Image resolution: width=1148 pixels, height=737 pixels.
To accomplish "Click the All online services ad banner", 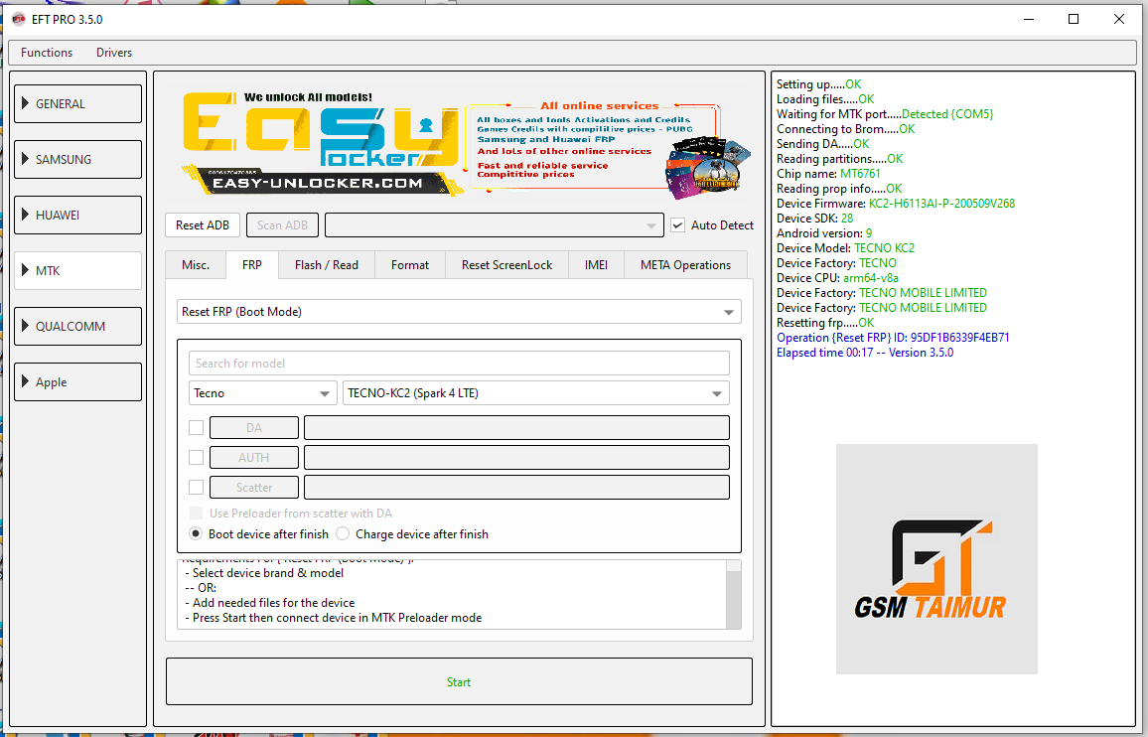I will (608, 147).
